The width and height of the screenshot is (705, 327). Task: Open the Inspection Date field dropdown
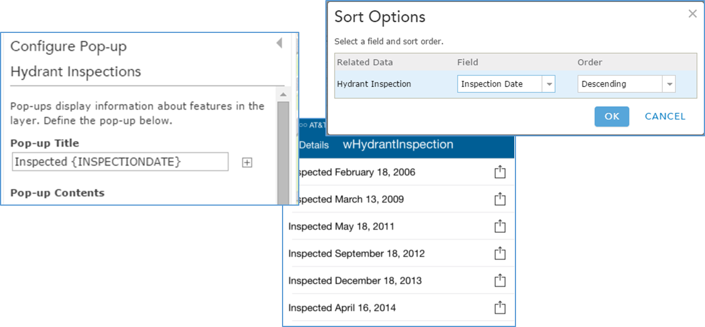tap(549, 84)
